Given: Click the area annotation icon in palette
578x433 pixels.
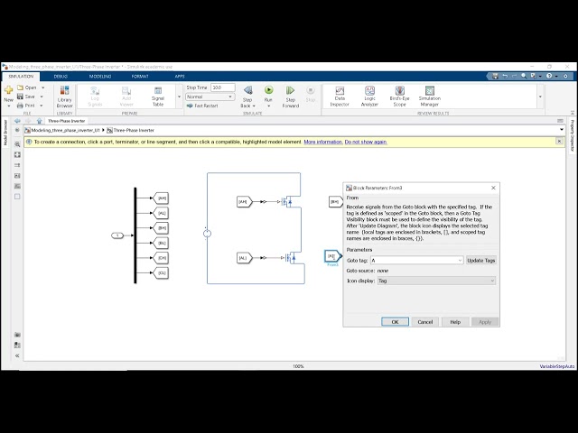Looking at the screenshot, I should point(17,197).
